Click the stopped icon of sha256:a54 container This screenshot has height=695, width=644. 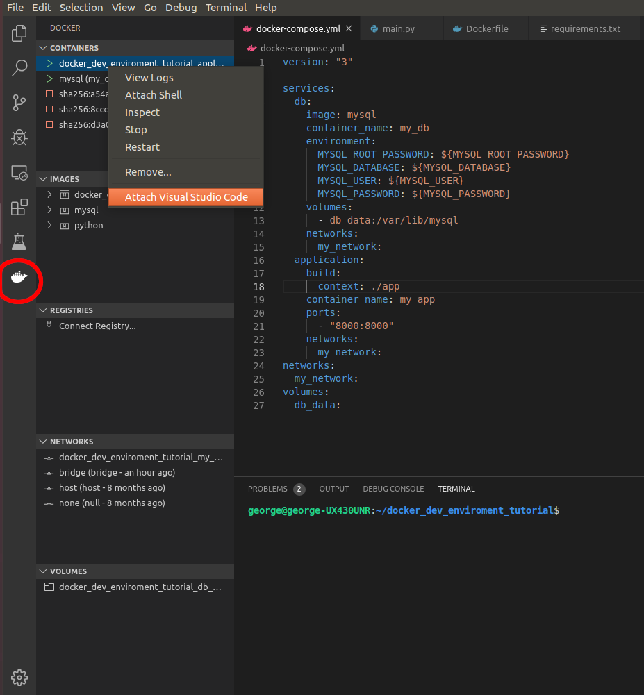(49, 94)
